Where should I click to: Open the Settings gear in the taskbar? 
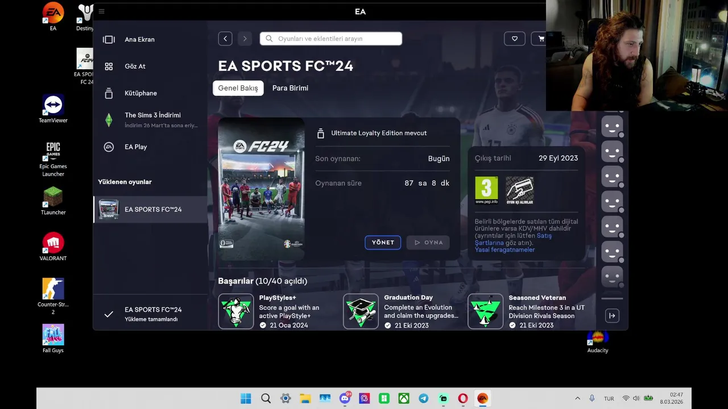click(286, 399)
